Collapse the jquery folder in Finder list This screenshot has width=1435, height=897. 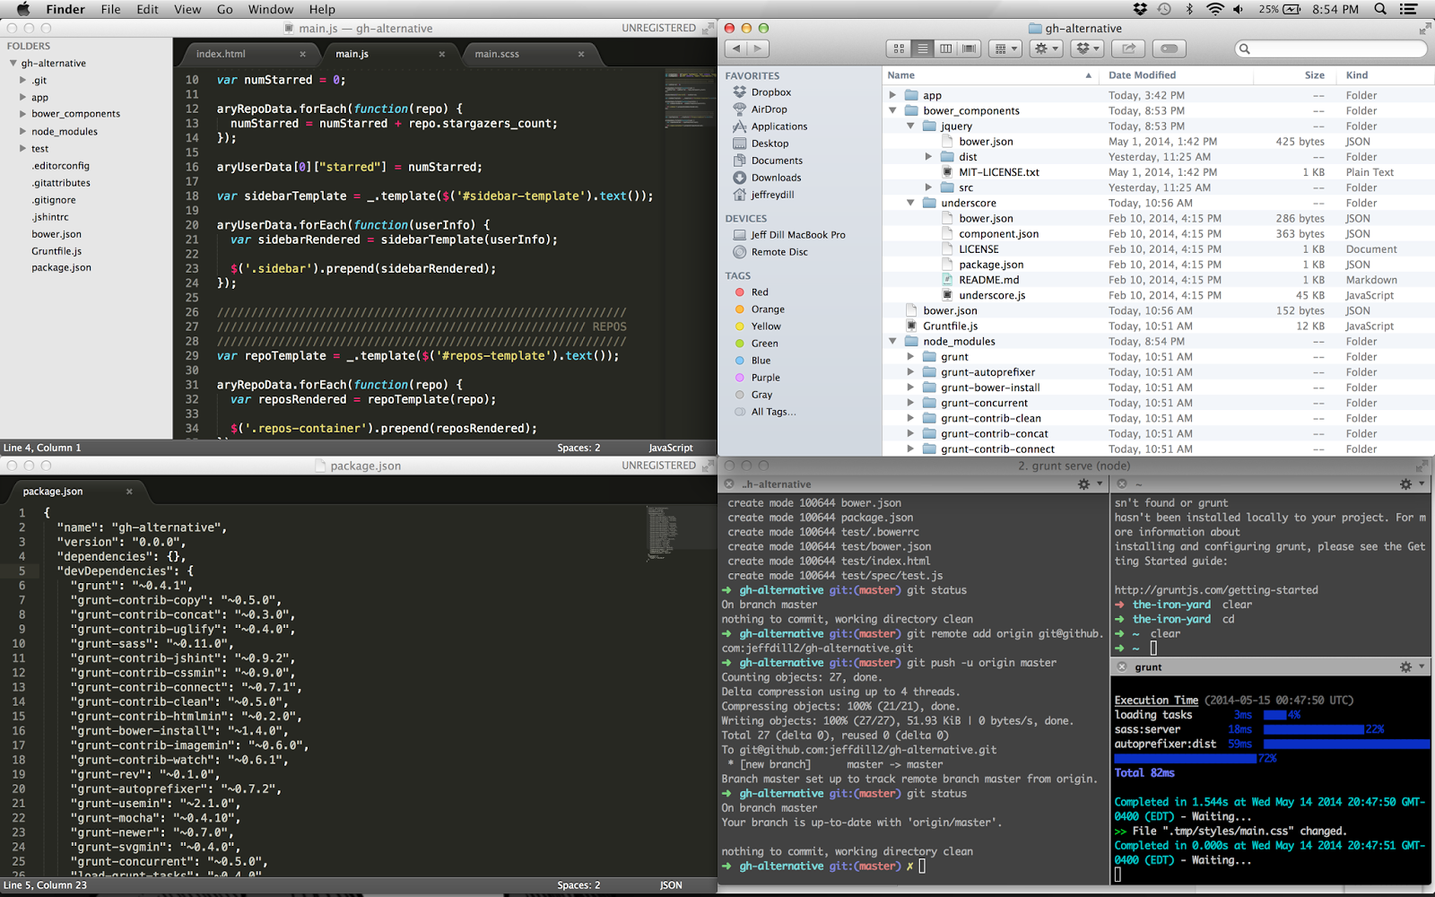[x=910, y=126]
